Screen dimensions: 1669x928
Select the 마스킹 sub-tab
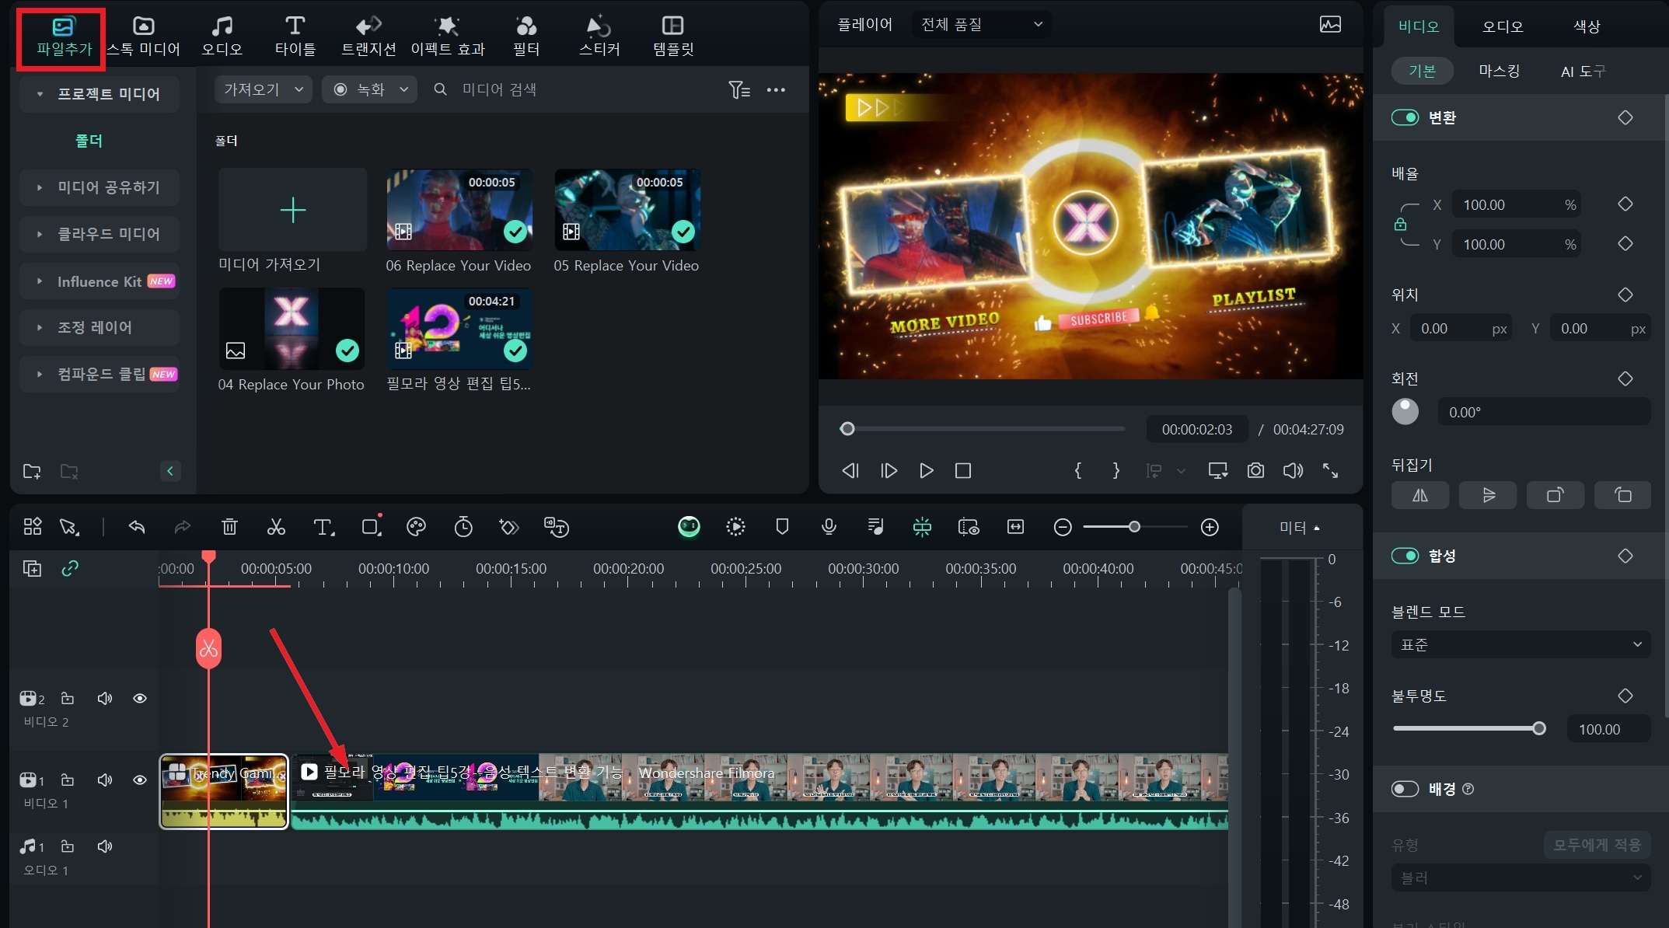click(x=1499, y=71)
